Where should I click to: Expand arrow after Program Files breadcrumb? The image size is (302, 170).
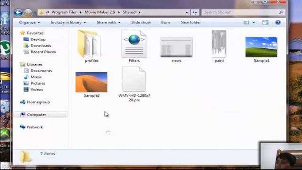(81, 12)
